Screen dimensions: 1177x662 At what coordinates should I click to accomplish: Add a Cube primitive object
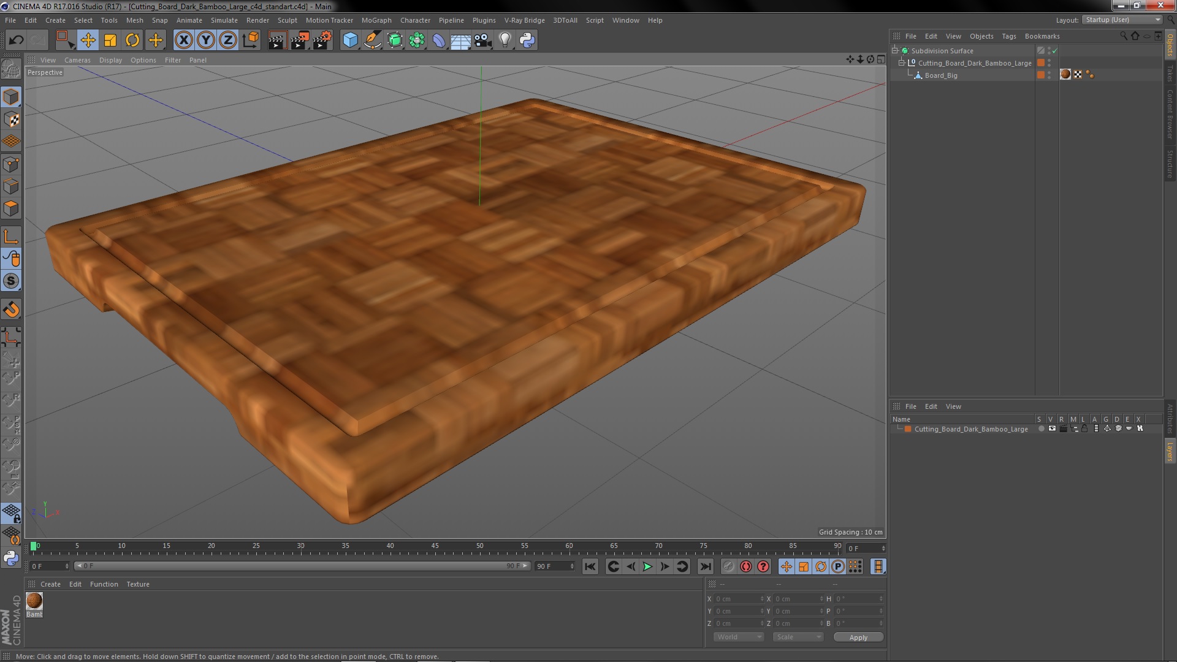pyautogui.click(x=350, y=40)
